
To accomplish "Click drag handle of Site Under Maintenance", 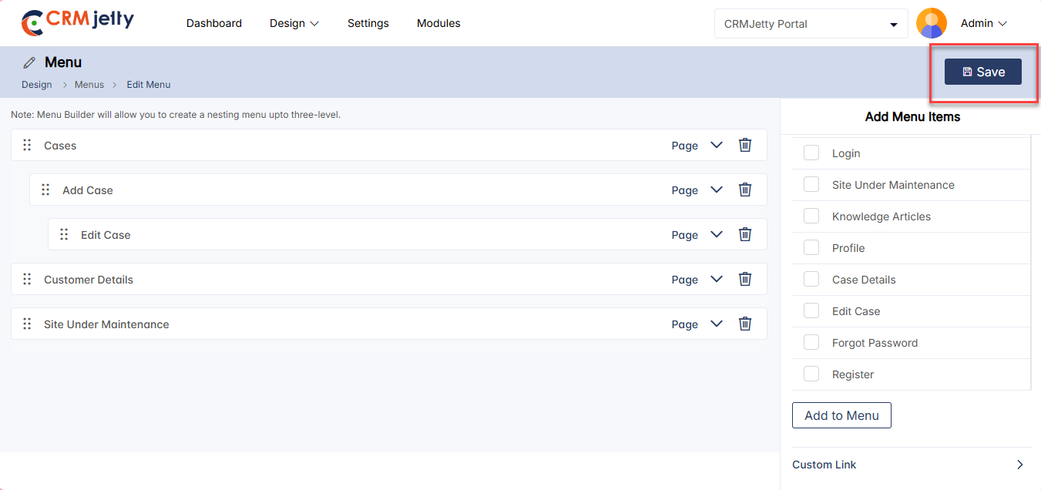I will click(27, 324).
